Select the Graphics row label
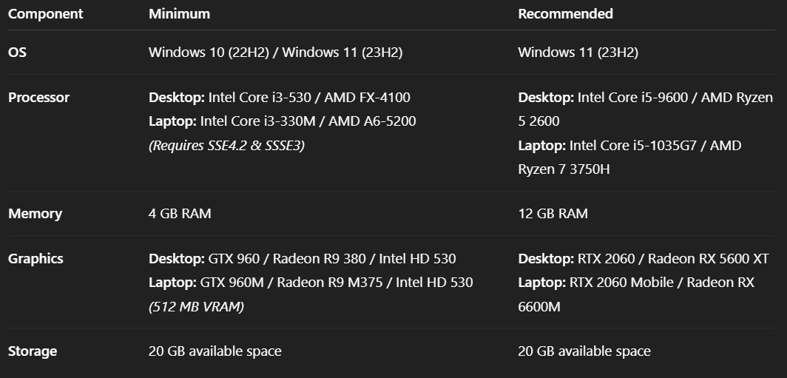 click(x=36, y=259)
